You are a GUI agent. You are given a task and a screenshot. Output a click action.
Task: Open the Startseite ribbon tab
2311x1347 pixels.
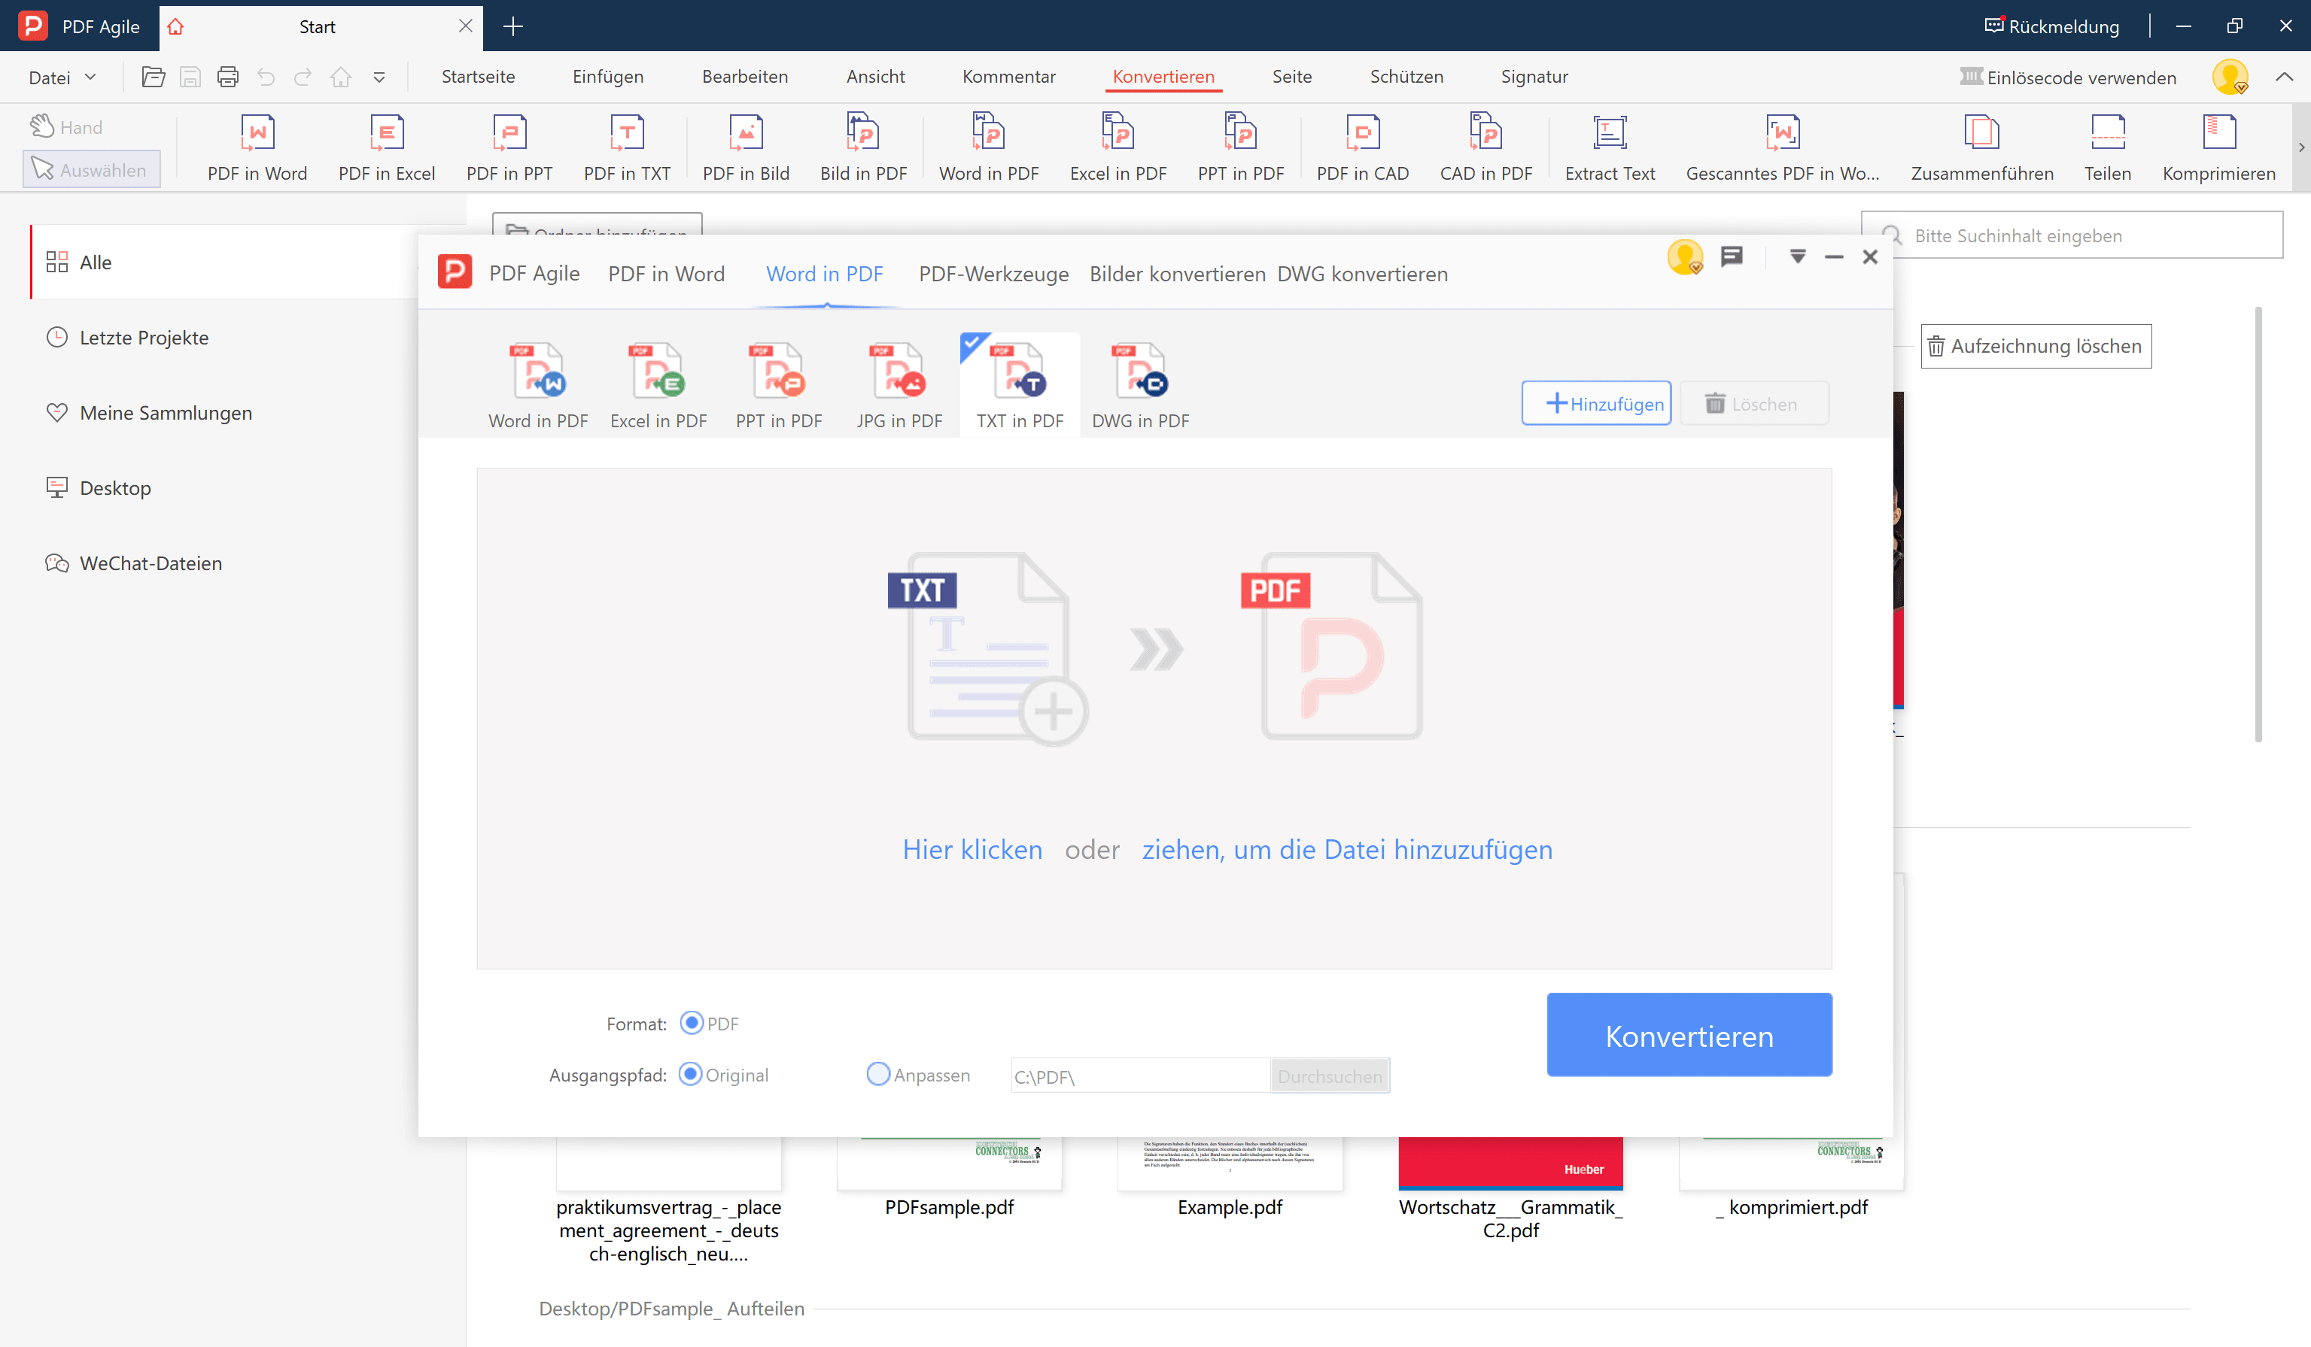tap(478, 77)
